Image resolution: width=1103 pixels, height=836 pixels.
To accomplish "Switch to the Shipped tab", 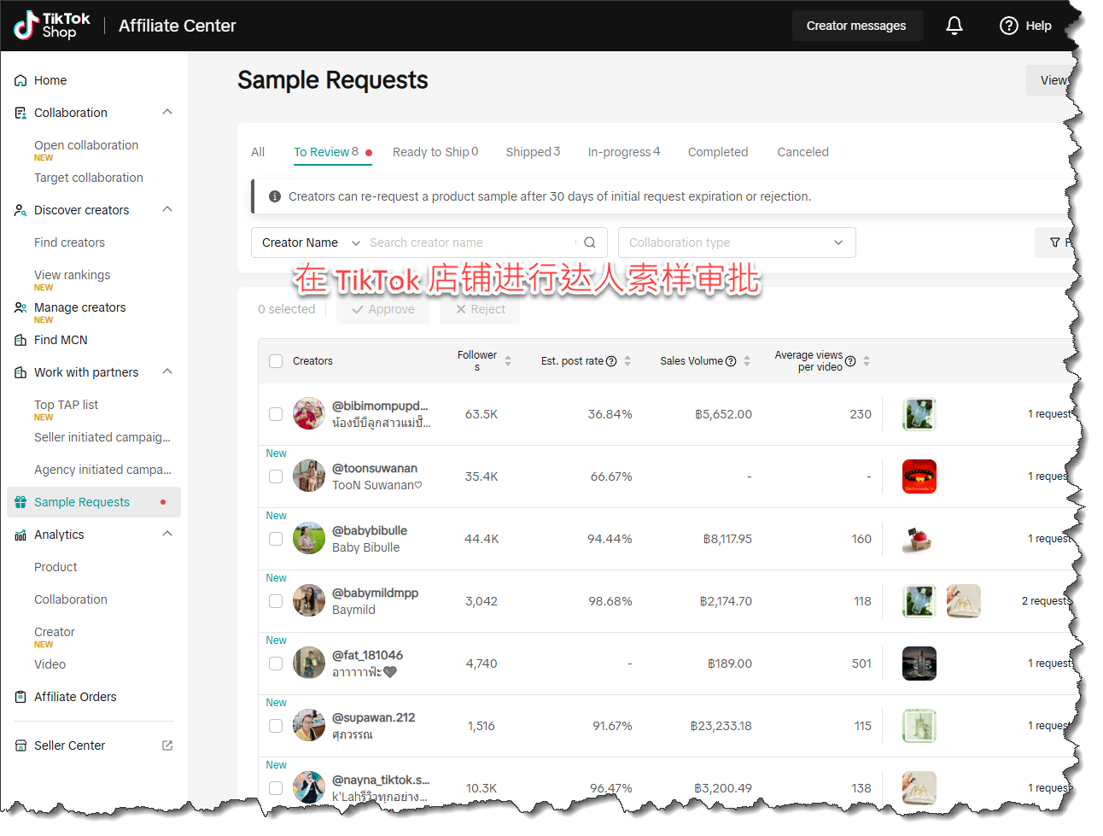I will tap(532, 152).
